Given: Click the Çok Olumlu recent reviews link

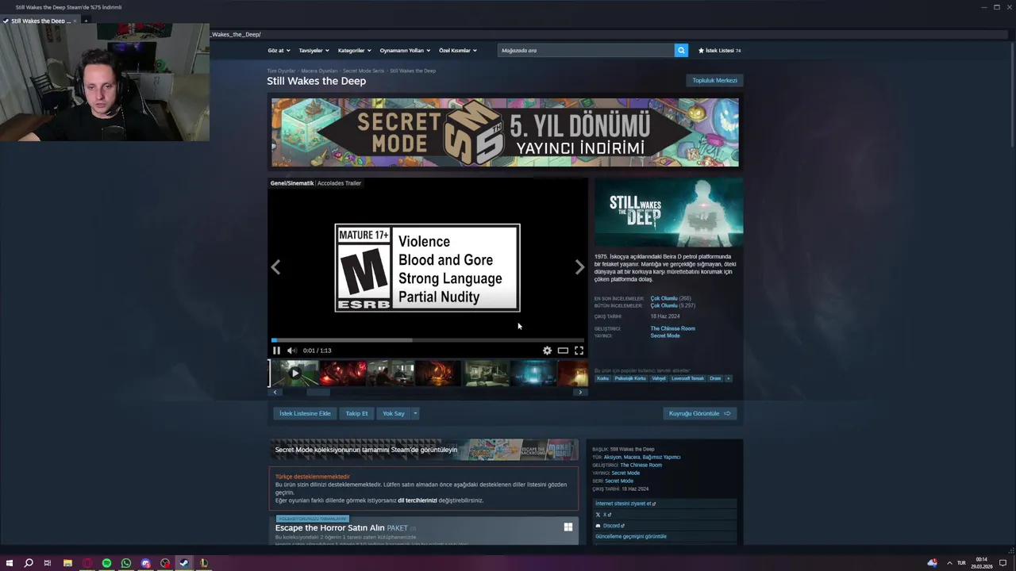Looking at the screenshot, I should tap(664, 299).
